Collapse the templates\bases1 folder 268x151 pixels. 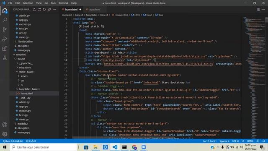[29, 89]
